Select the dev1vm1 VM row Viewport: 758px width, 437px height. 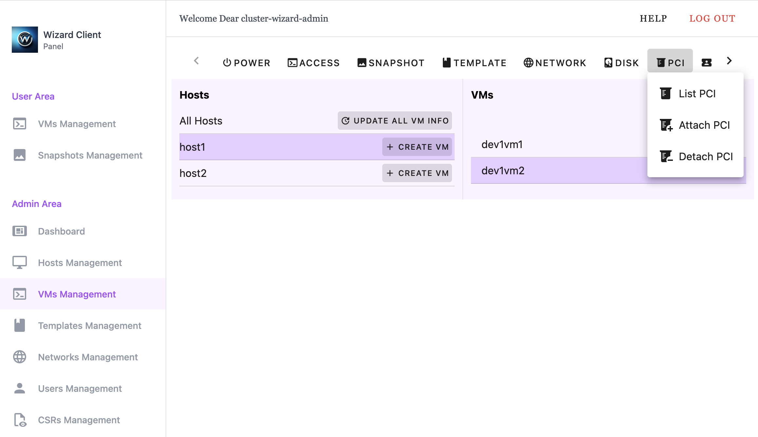point(556,144)
